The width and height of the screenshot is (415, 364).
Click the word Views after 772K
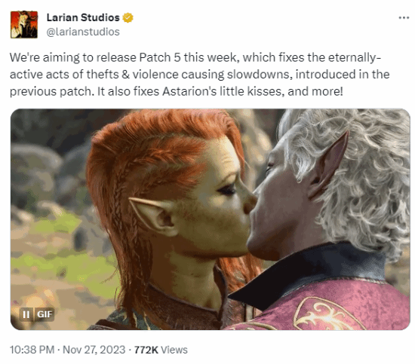pyautogui.click(x=174, y=350)
